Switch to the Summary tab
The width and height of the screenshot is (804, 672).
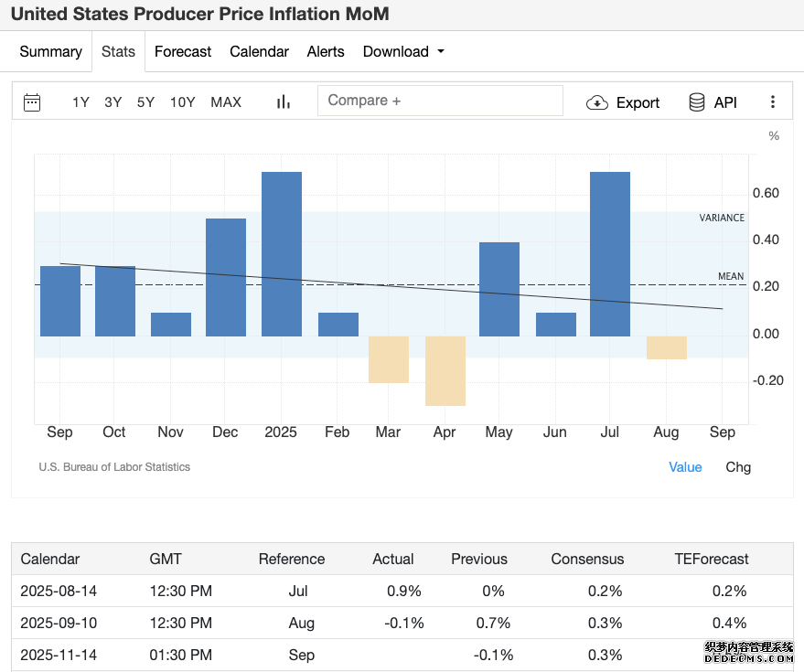coord(50,51)
